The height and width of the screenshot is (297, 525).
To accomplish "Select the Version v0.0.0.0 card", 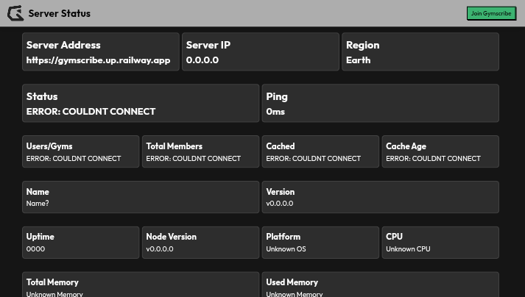I will coord(380,197).
